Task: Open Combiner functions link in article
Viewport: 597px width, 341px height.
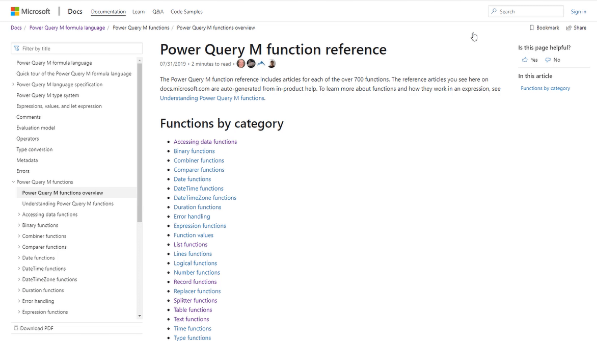Action: 199,161
